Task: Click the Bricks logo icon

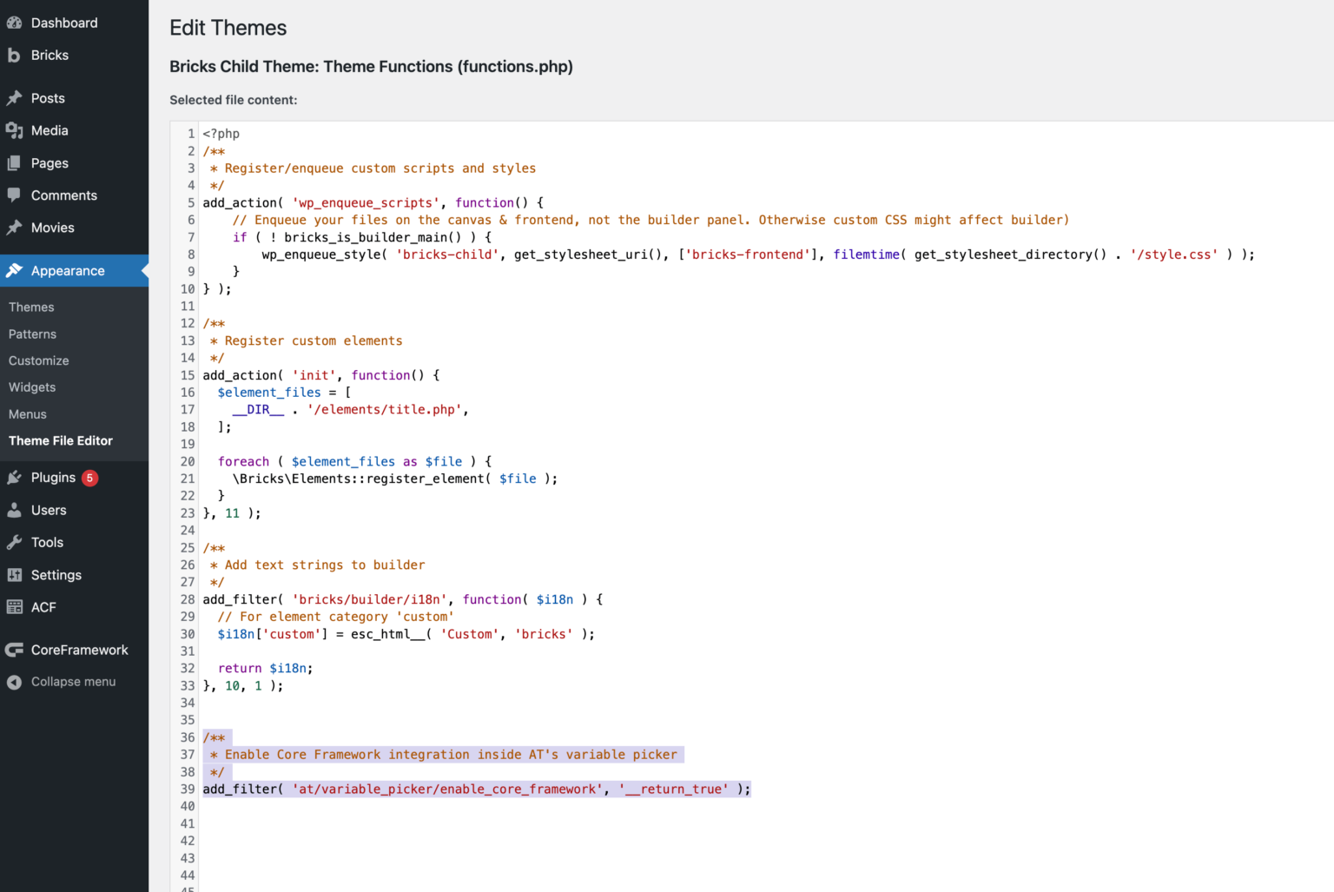Action: click(14, 56)
